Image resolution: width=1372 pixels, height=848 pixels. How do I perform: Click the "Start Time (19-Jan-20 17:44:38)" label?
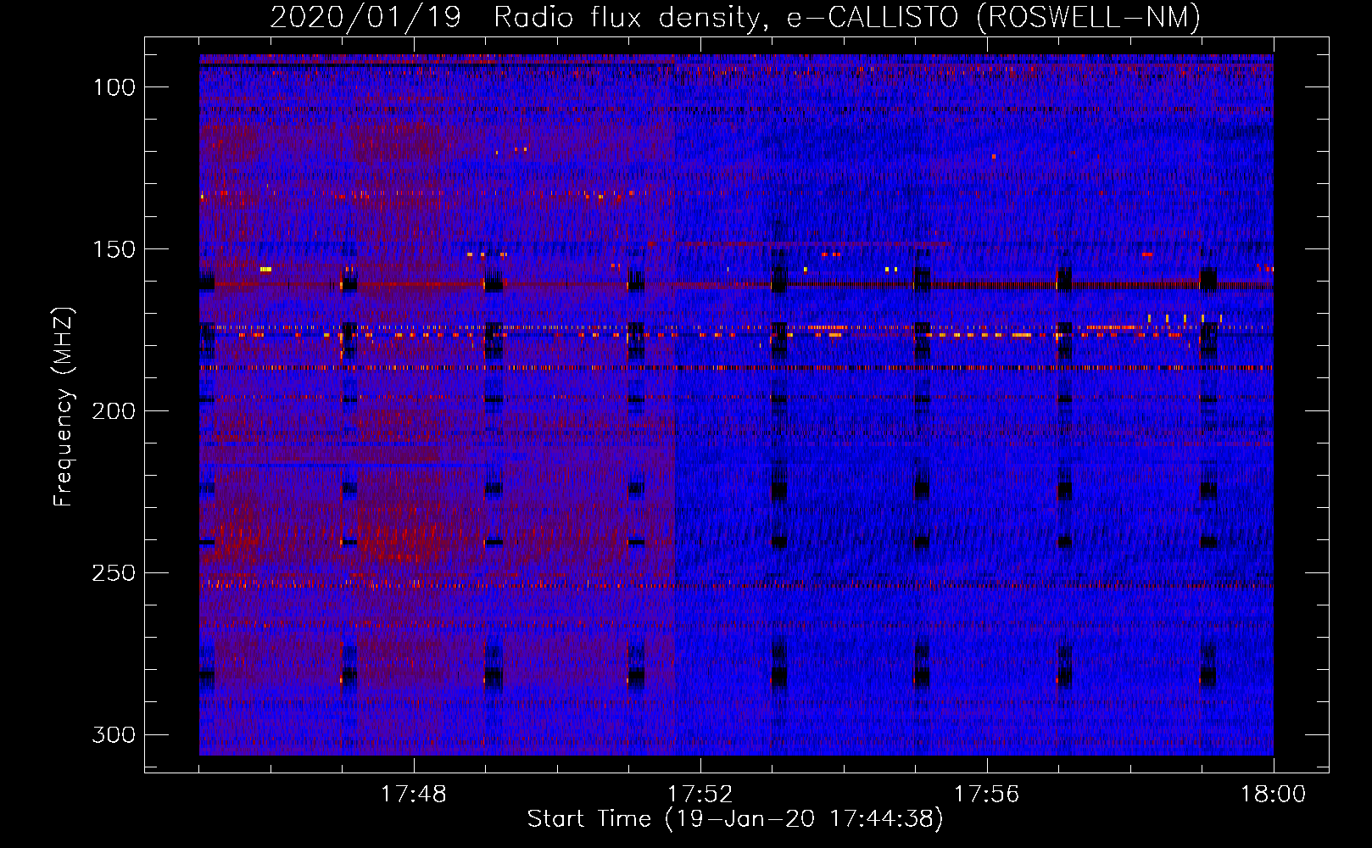coord(735,819)
